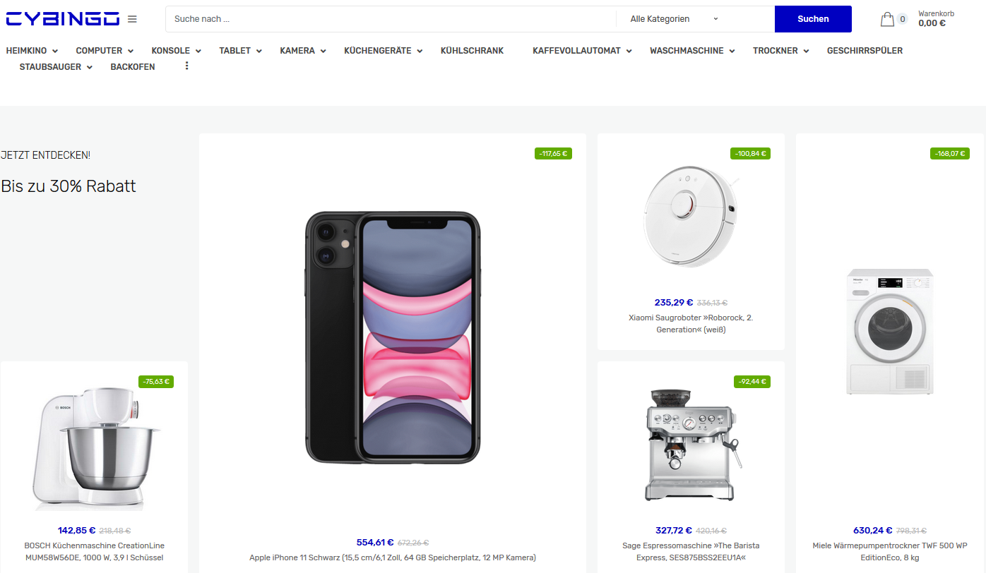The image size is (986, 573).
Task: Click the -75,63 € discount badge on Bosch mixer
Action: [156, 382]
